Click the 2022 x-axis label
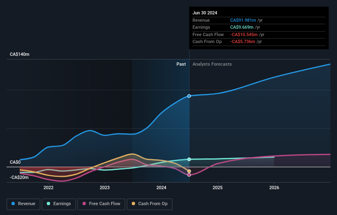 point(48,188)
